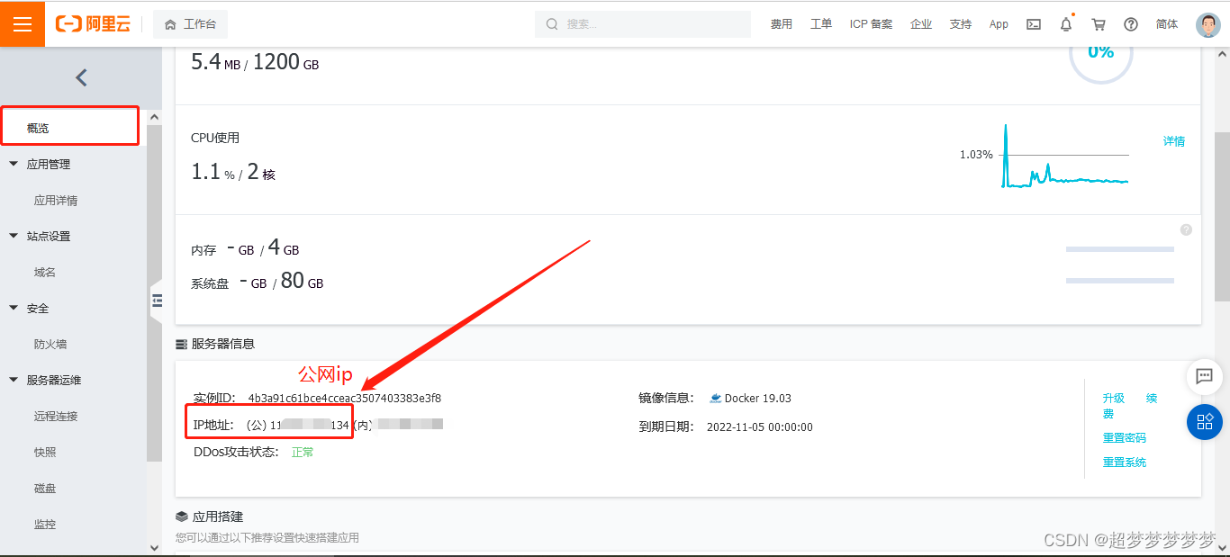Open 磁盘 in sidebar
Screen dimensions: 1230x557
45,489
